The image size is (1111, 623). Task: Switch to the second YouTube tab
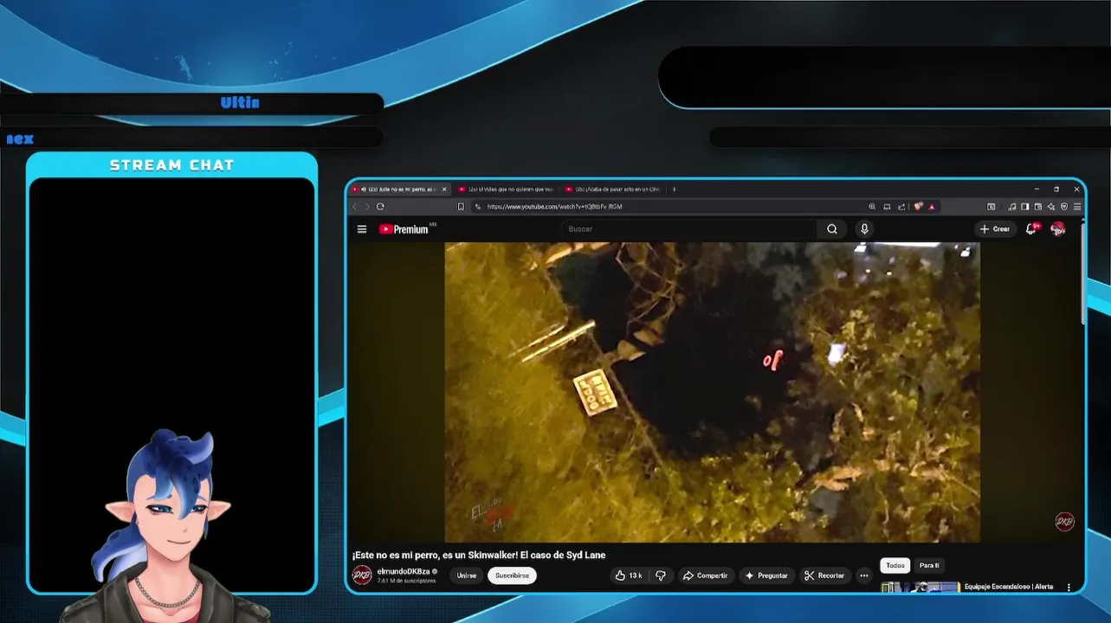point(507,189)
